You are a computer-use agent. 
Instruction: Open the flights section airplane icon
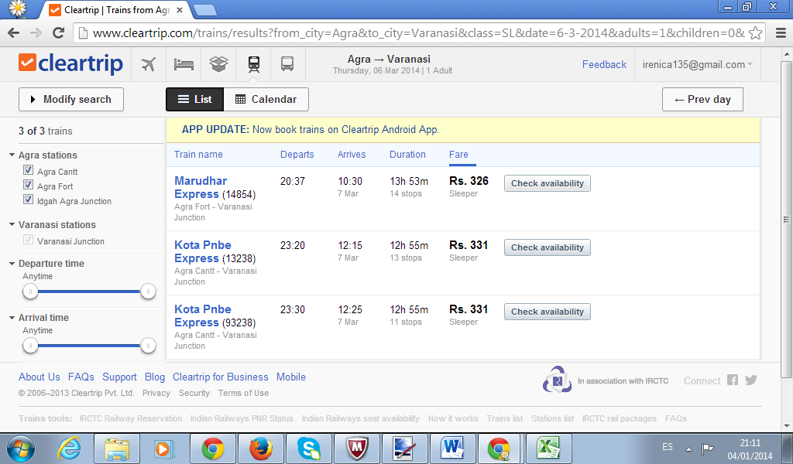[x=148, y=64]
